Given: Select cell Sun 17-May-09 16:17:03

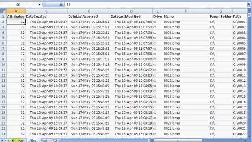Looking at the screenshot, I should pyautogui.click(x=89, y=59).
